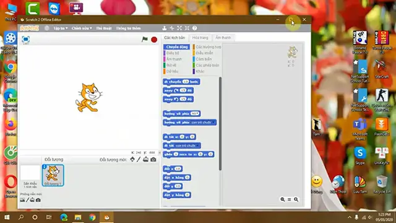Open the Chỉnh sửa menu

point(82,28)
